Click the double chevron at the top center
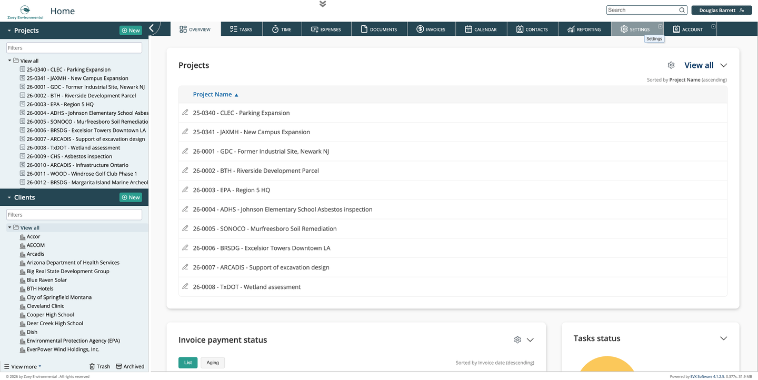Viewport: 758px width, 380px height. point(323,4)
